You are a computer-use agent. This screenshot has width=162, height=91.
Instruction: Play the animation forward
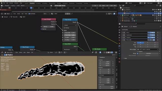(x=61, y=6)
